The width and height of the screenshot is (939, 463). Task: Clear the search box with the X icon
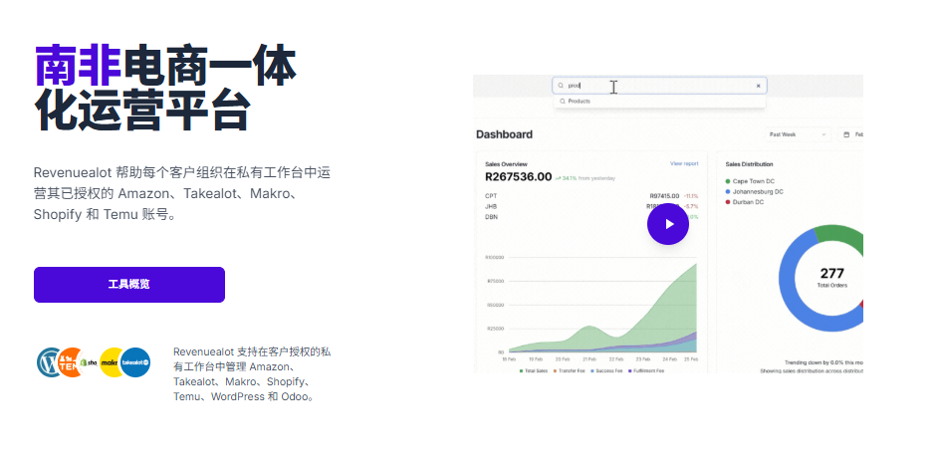pyautogui.click(x=758, y=86)
